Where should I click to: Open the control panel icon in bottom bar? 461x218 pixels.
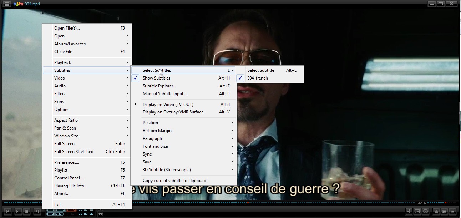click(444, 212)
